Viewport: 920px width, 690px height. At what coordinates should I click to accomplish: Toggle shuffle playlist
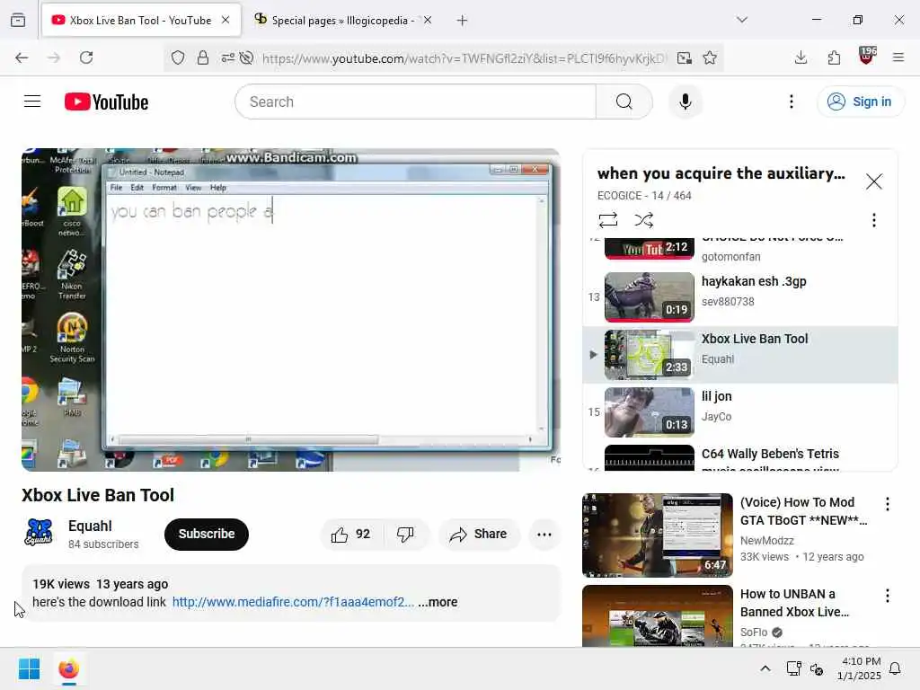point(643,220)
